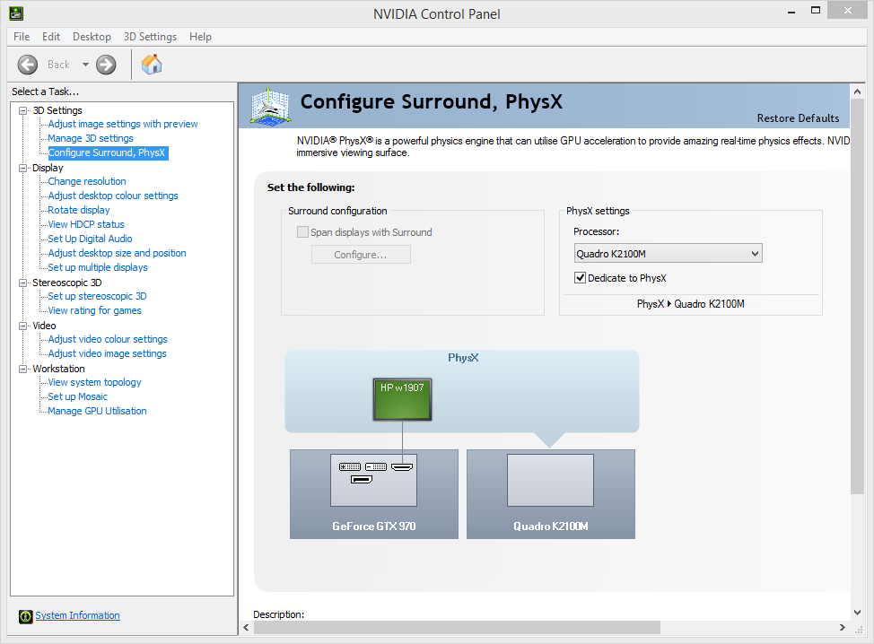Open Adjust image settings with preview
Viewport: 874px width, 644px height.
coord(123,124)
